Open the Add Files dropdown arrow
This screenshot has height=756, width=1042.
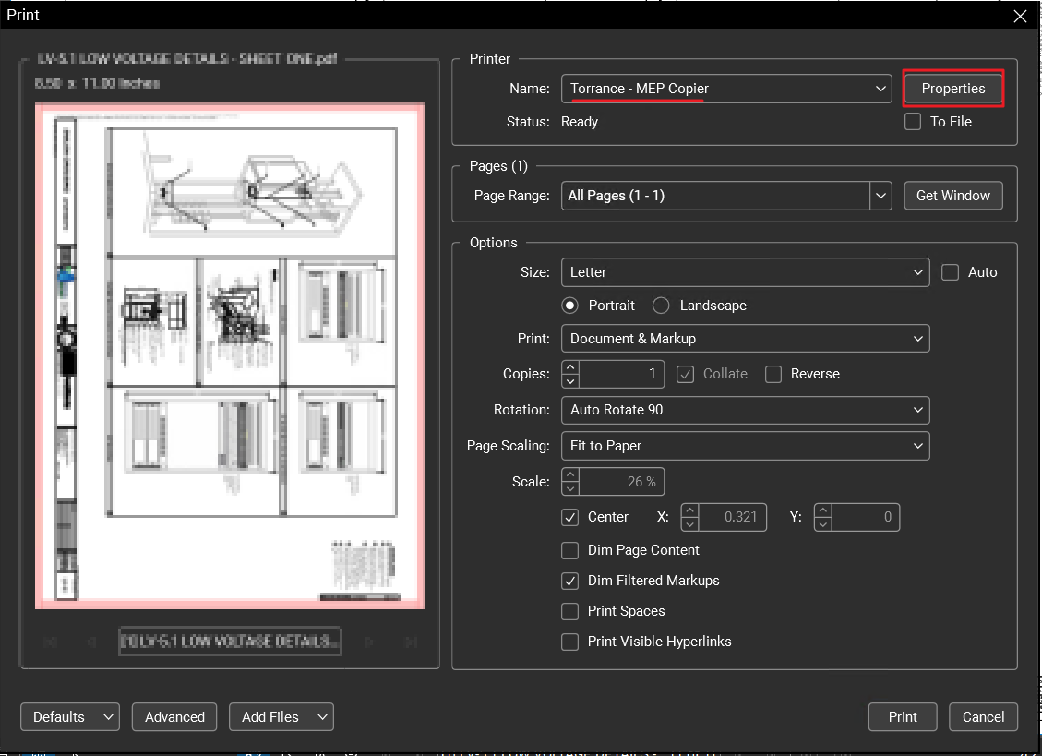[x=322, y=717]
